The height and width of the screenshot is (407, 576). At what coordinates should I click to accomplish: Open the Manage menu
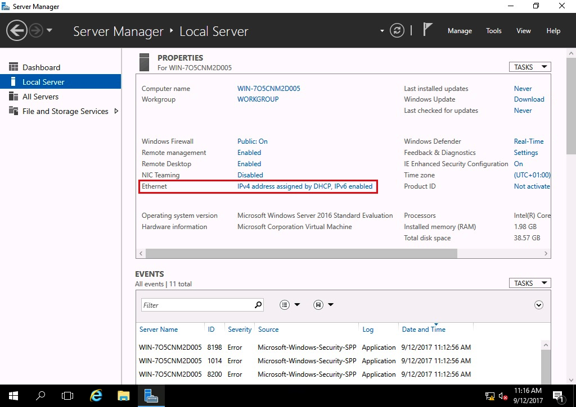pos(459,31)
